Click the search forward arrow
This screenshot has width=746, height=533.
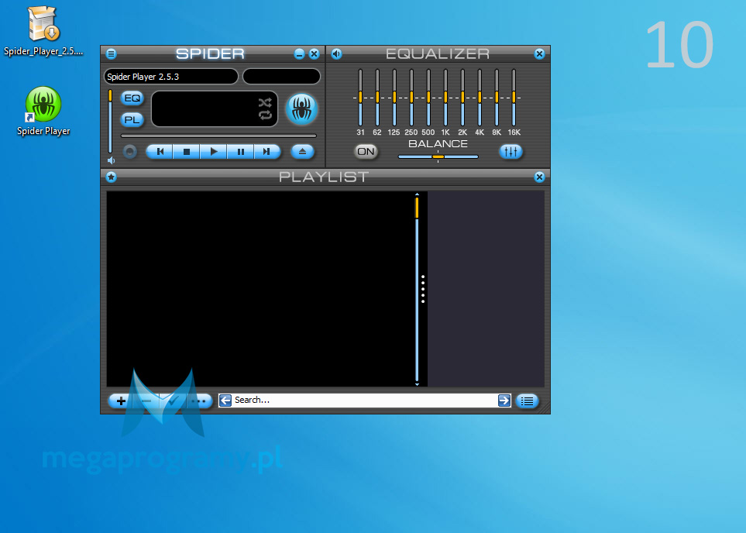(x=504, y=401)
